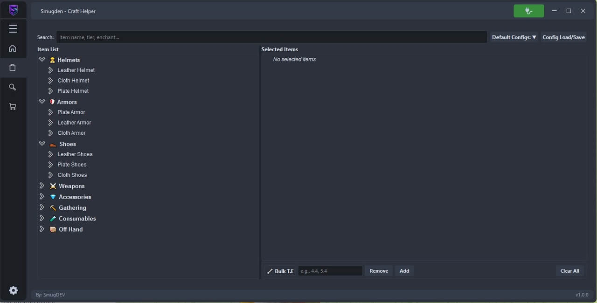The image size is (597, 303).
Task: Go to the Home page icon
Action: pos(13,48)
